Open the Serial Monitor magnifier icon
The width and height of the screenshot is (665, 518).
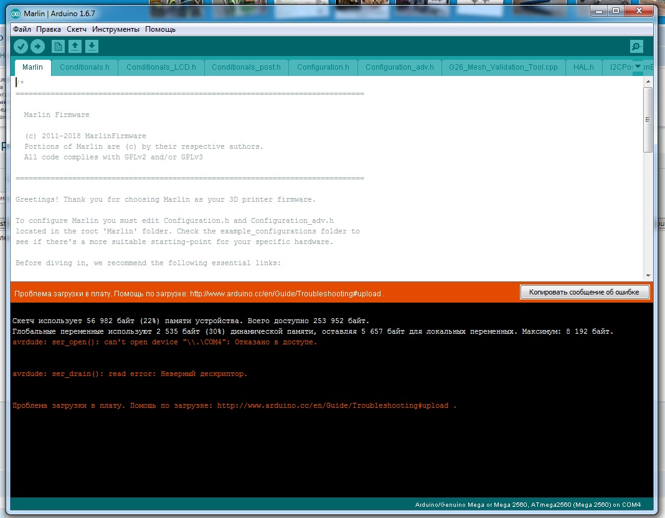click(x=636, y=46)
